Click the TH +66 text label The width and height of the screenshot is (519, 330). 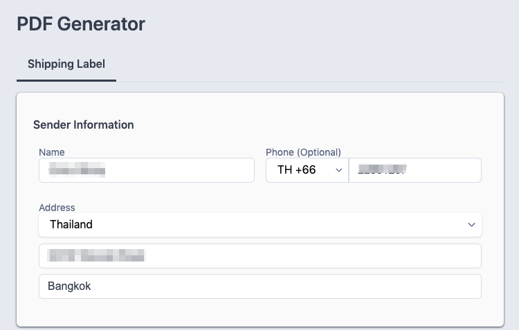[297, 169]
